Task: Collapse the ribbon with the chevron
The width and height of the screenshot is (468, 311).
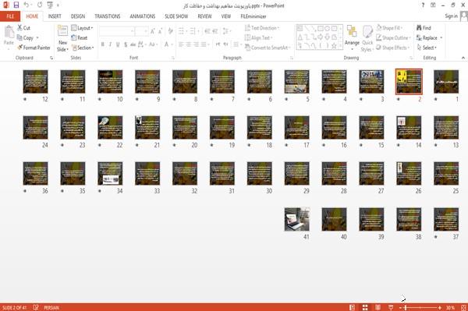Action: [x=463, y=58]
